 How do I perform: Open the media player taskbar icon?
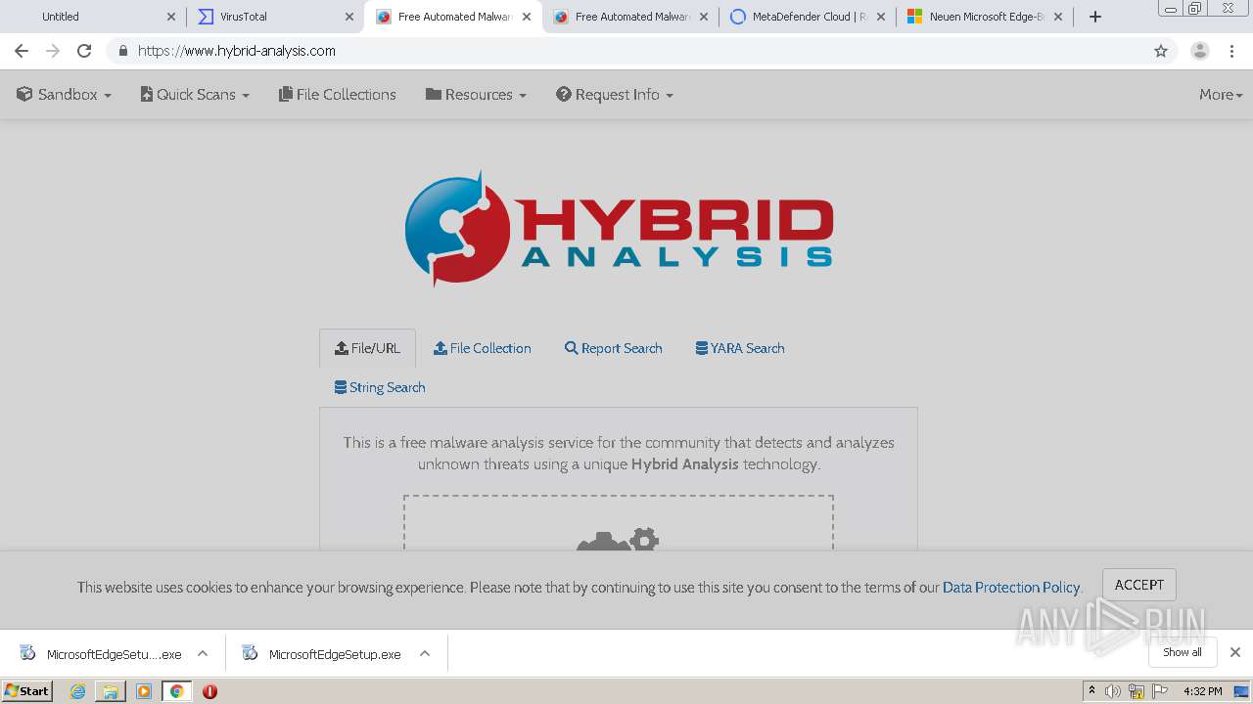click(144, 691)
